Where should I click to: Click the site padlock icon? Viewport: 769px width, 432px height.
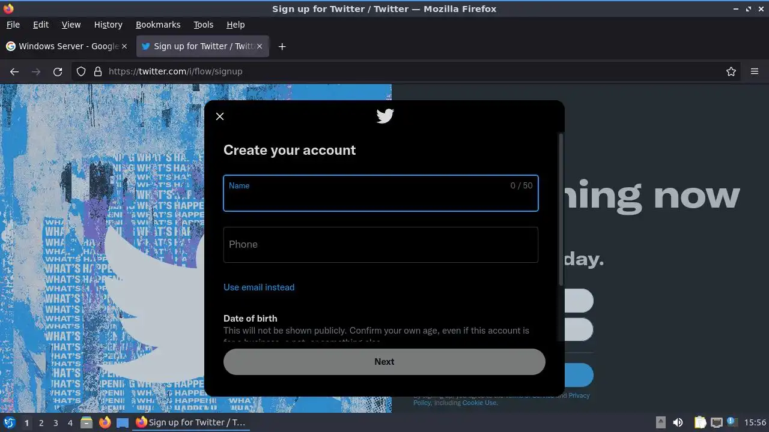(x=98, y=71)
